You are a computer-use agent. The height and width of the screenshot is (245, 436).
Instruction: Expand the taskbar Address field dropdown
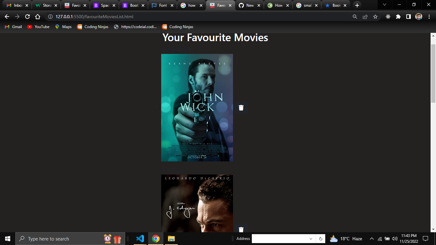tap(311, 239)
